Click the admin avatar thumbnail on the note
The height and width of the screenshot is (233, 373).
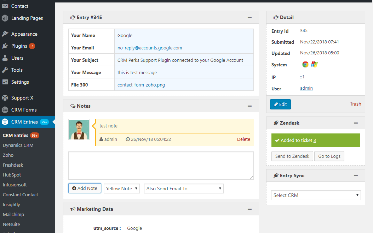[79, 130]
